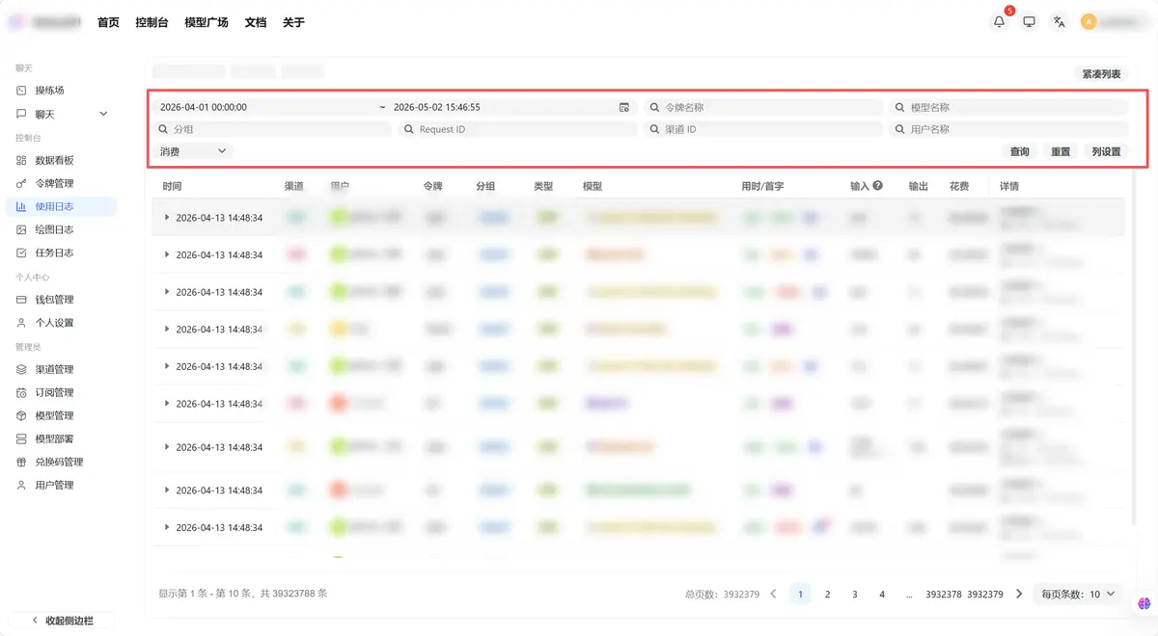
Task: Open 文档 in top navigation
Action: pyautogui.click(x=256, y=22)
